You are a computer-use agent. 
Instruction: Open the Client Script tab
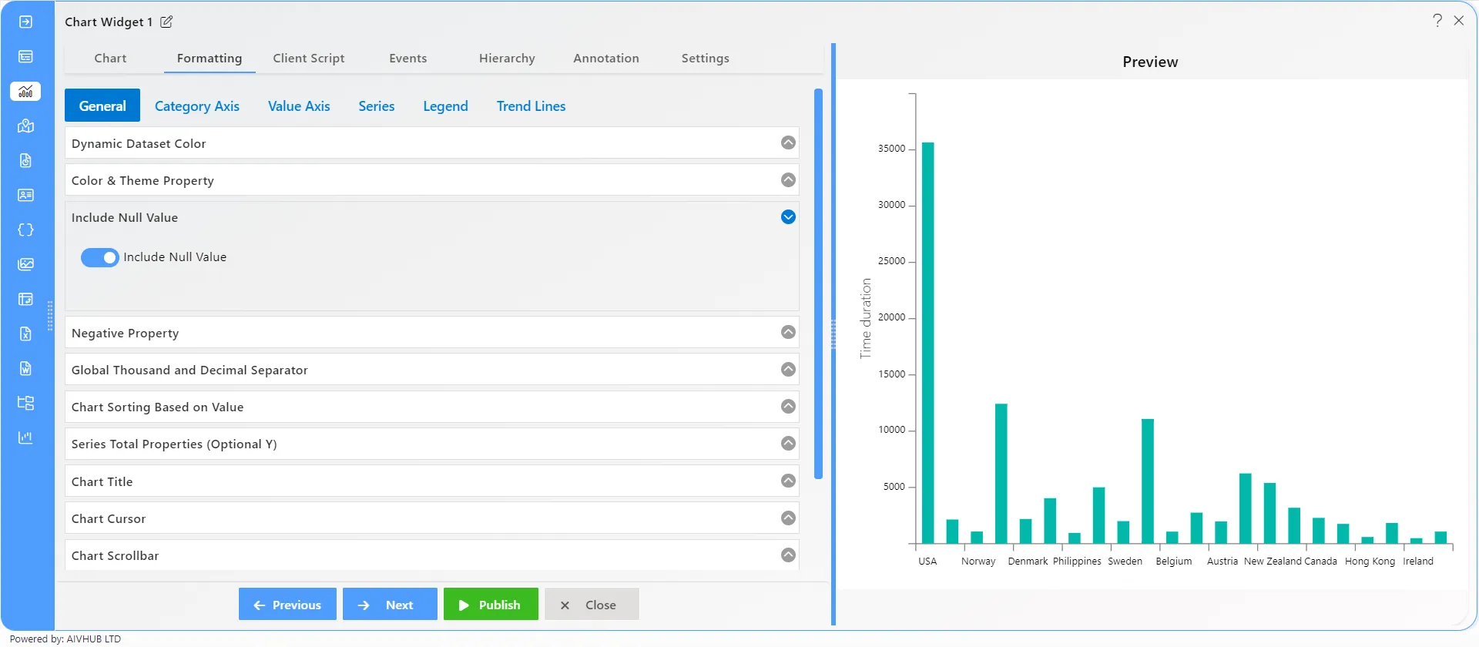click(308, 59)
